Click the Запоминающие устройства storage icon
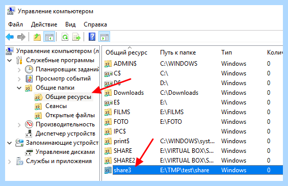Screen dimensions: 288x186 [x=19, y=143]
